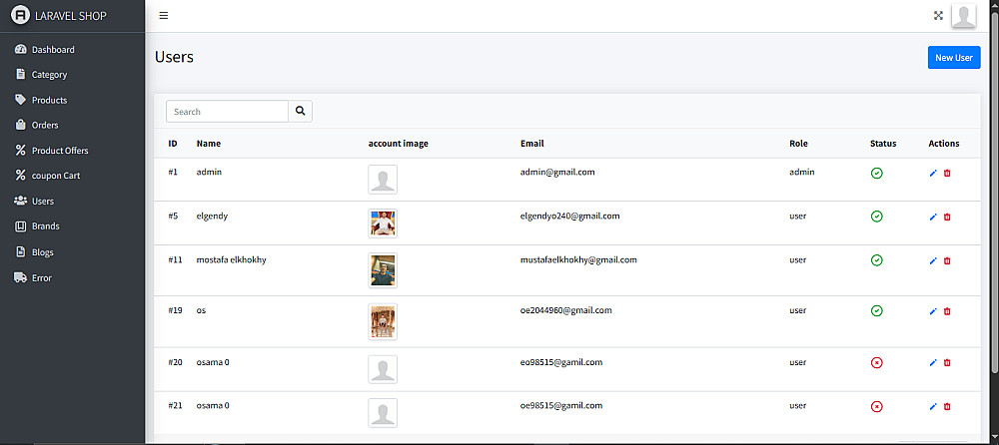
Task: Toggle red inactive status for user #20
Action: click(x=877, y=363)
